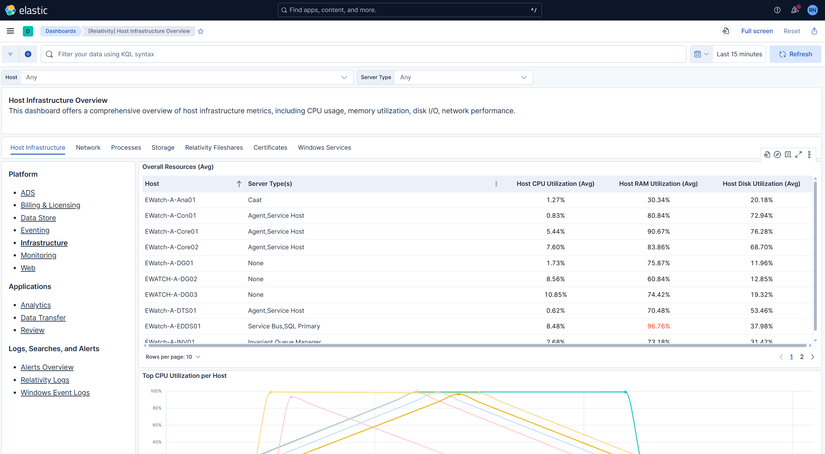Open the Processes tab

click(126, 148)
